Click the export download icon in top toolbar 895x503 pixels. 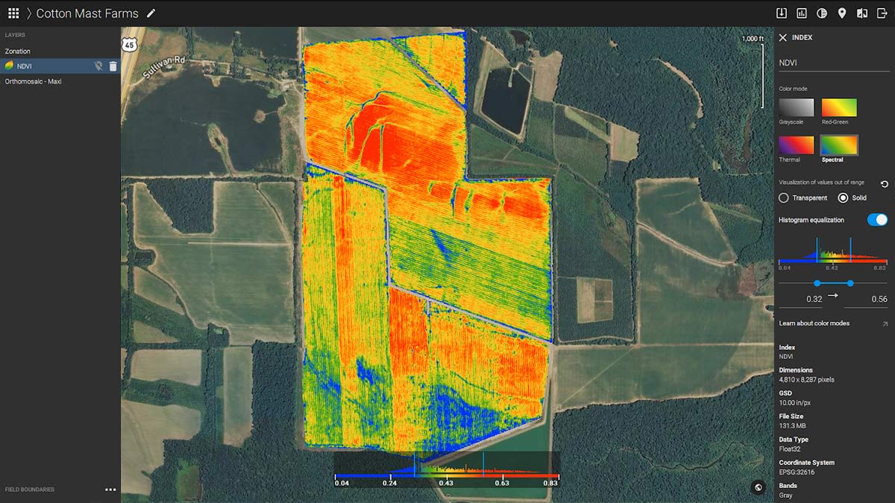[782, 13]
